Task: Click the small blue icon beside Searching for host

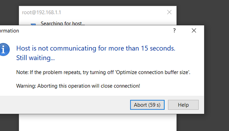Action: click(33, 24)
